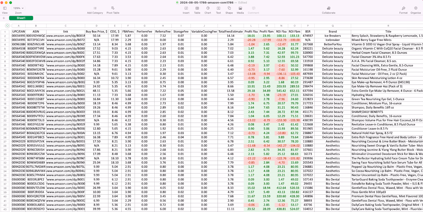
Task: Click the ROI Fbm cell 652.15
Action: (295, 91)
